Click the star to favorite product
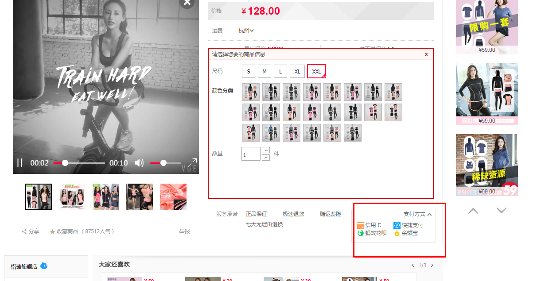This screenshot has height=281, width=537. tap(52, 231)
